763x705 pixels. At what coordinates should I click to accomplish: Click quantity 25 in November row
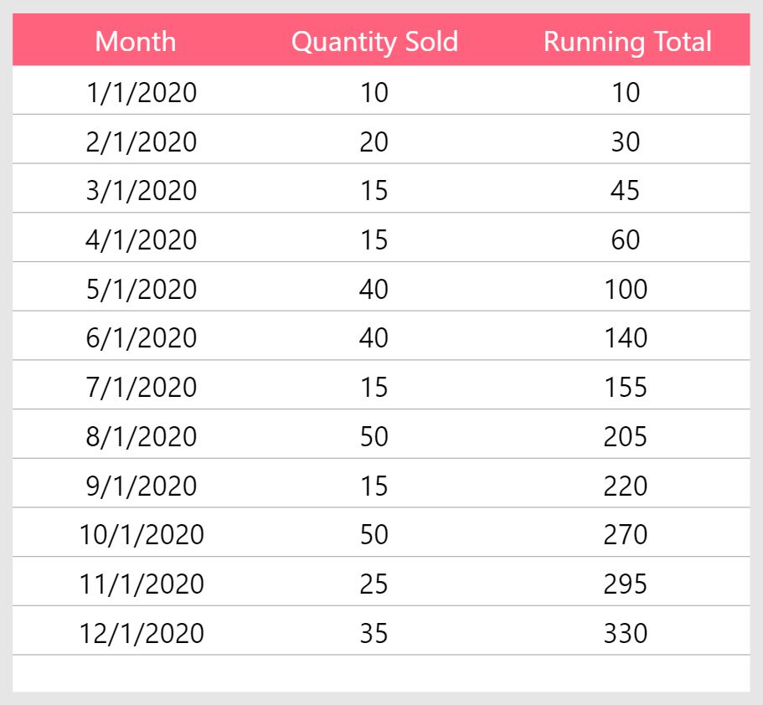[374, 584]
